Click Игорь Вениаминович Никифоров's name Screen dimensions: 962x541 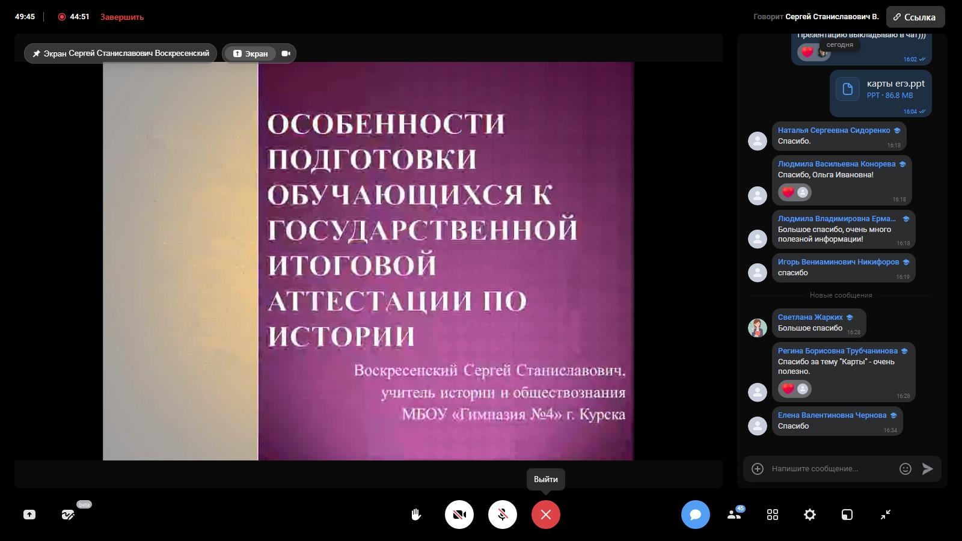pos(839,261)
